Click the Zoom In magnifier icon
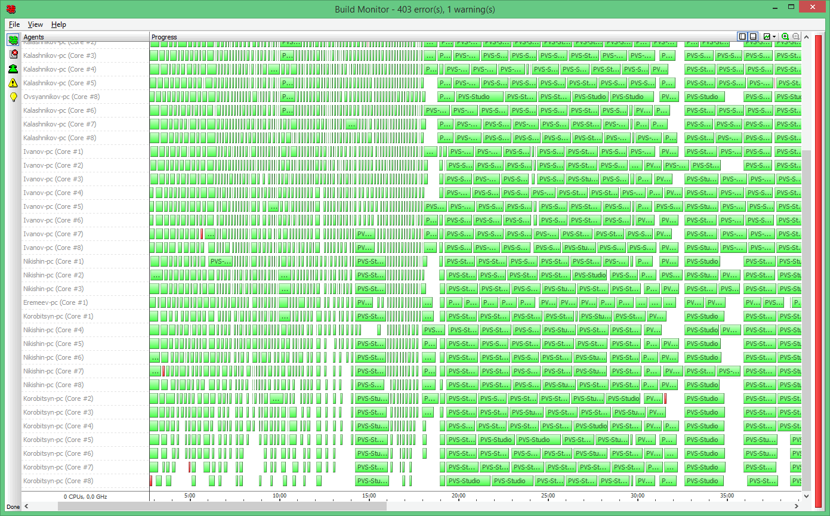 [x=785, y=36]
